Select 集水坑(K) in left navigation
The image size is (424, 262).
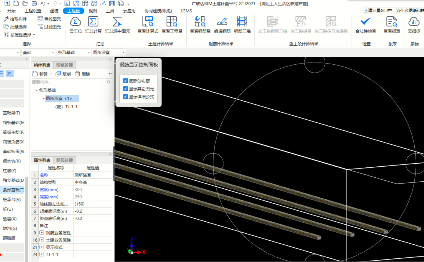[x=12, y=161]
